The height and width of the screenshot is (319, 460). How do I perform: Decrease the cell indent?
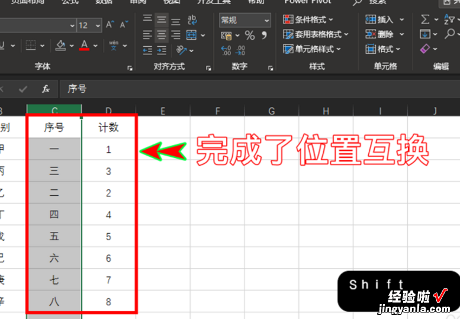coord(147,50)
